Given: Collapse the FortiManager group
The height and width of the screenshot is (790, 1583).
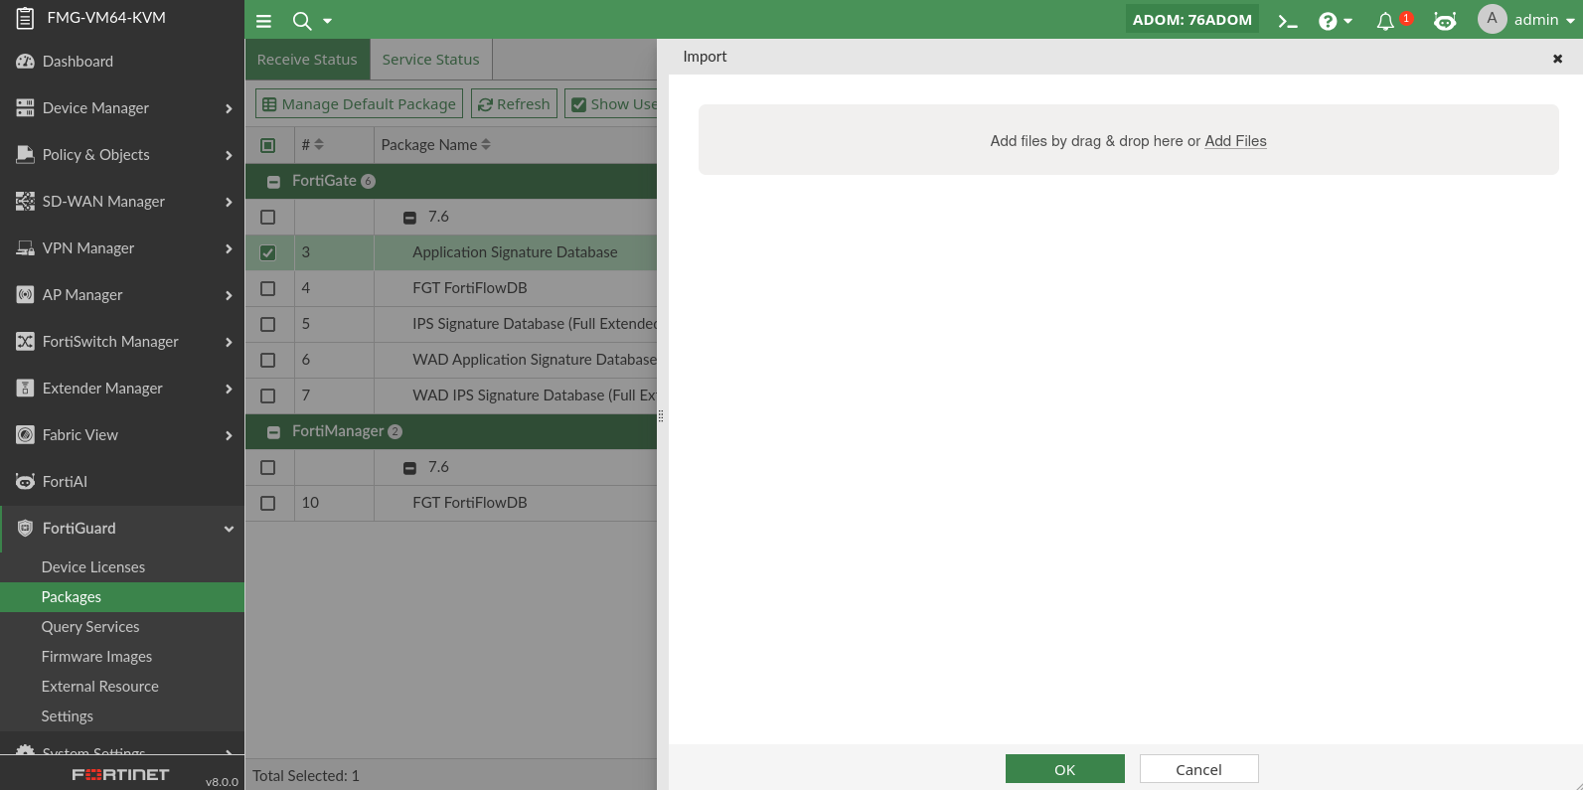Looking at the screenshot, I should (x=273, y=432).
